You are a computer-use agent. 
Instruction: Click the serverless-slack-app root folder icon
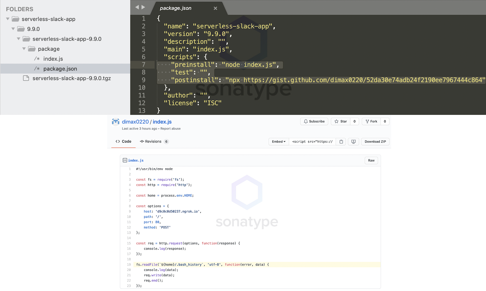coord(15,19)
